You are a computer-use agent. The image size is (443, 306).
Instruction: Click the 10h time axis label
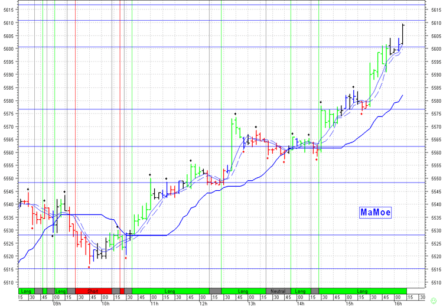pos(105,304)
